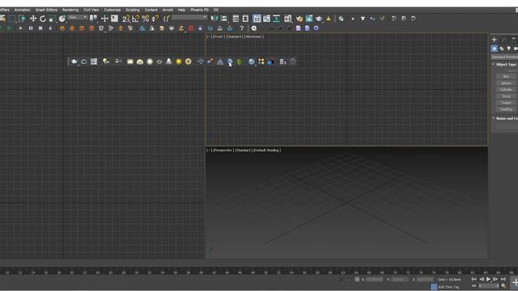Toggle Keyboard Shortcut Override
Screen dimensions: 518x291
(x=114, y=19)
